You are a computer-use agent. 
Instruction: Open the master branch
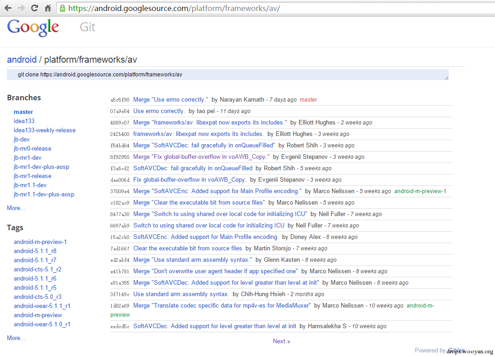pos(23,112)
